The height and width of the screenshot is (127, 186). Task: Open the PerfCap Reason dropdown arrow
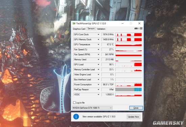[98, 89]
